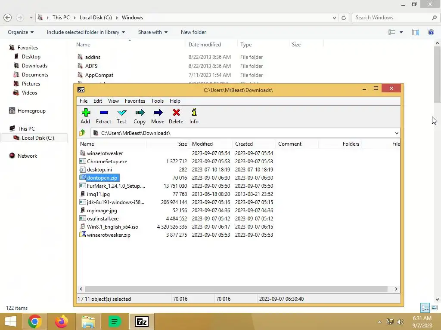Select ChromeSetup.exe in the list
The width and height of the screenshot is (441, 330).
tap(107, 162)
